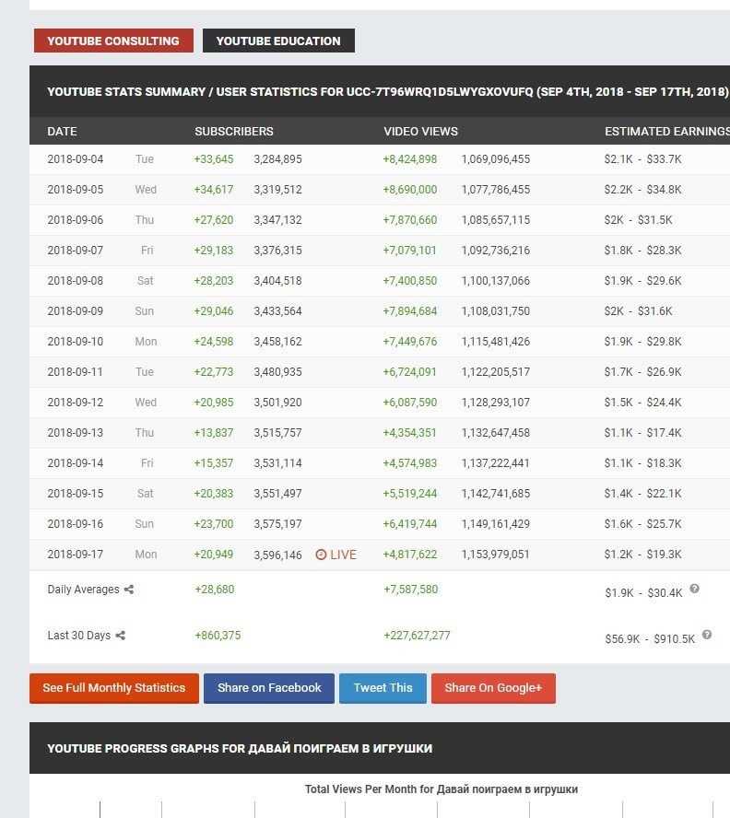730x818 pixels.
Task: Click earnings $1.1K - $17.4K
Action: [642, 432]
